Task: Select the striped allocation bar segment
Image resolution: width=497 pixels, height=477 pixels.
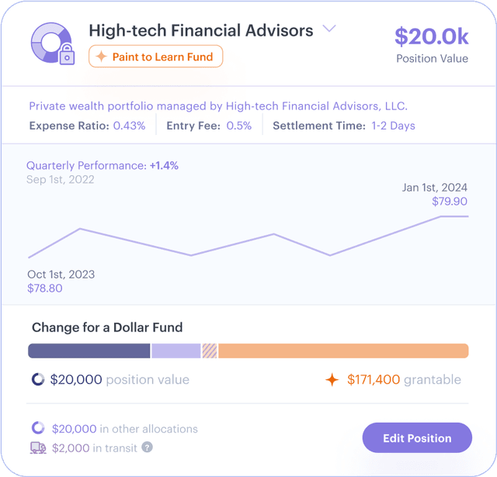Action: 210,351
